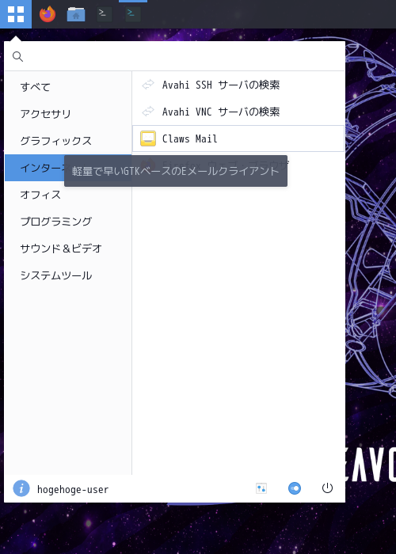Select the アクセサリ category
This screenshot has width=396, height=554.
pyautogui.click(x=68, y=114)
